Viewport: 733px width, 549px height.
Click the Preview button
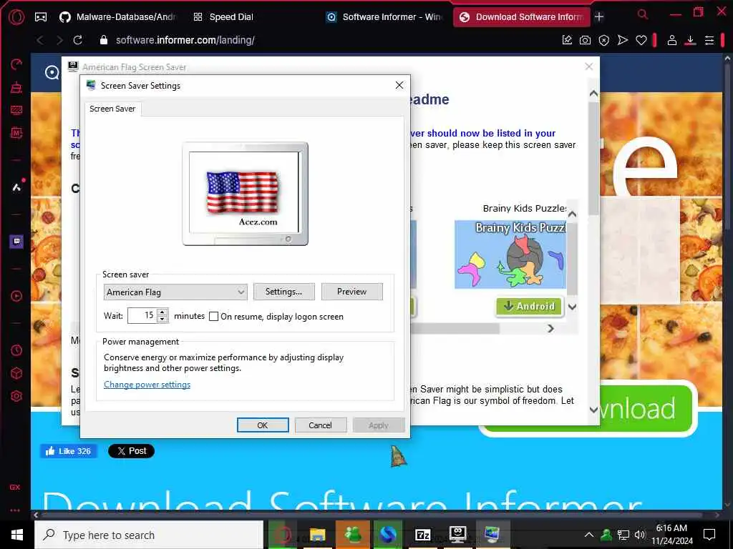point(352,292)
